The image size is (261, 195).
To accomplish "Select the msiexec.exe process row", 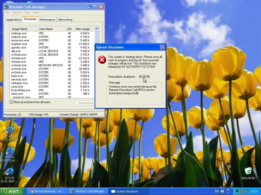I will pyautogui.click(x=52, y=37).
